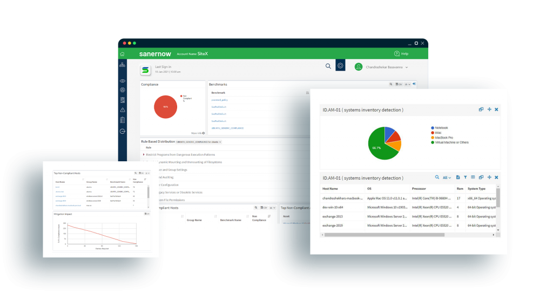Search the small Top Non-Compliant Hosts card
Image resolution: width=553 pixels, height=301 pixels.
click(x=136, y=173)
